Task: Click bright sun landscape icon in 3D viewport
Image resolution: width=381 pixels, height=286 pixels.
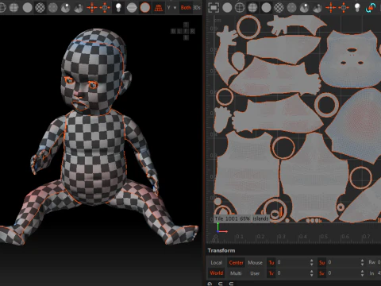Action: [65, 8]
